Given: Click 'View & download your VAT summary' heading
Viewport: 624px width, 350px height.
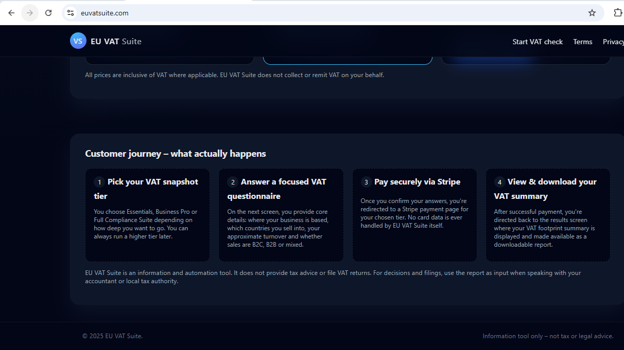Looking at the screenshot, I should pos(545,189).
